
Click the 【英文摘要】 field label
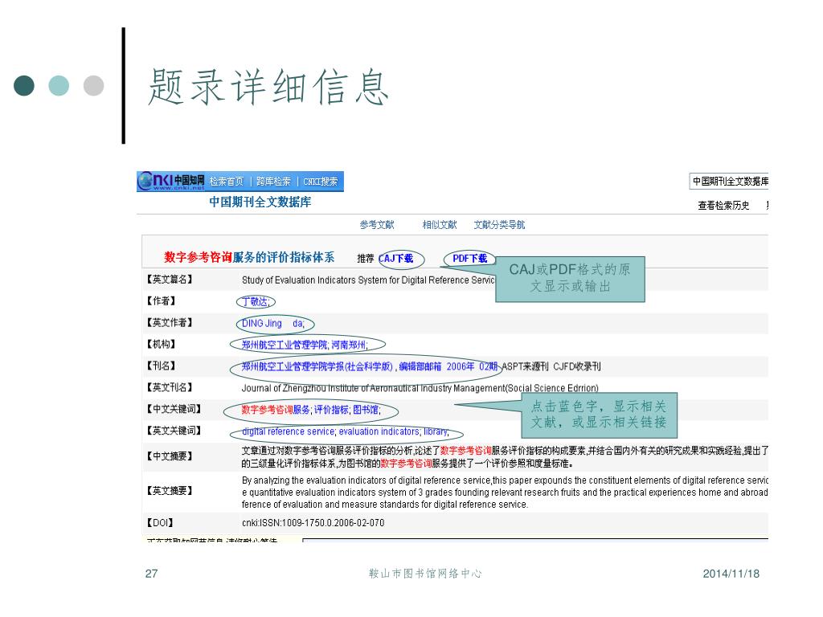pyautogui.click(x=170, y=491)
